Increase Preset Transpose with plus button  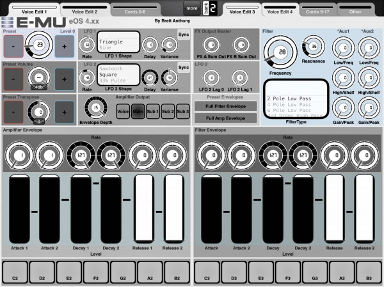point(65,112)
